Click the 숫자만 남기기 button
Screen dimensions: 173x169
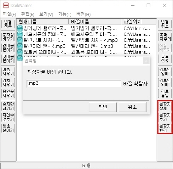[8, 106]
